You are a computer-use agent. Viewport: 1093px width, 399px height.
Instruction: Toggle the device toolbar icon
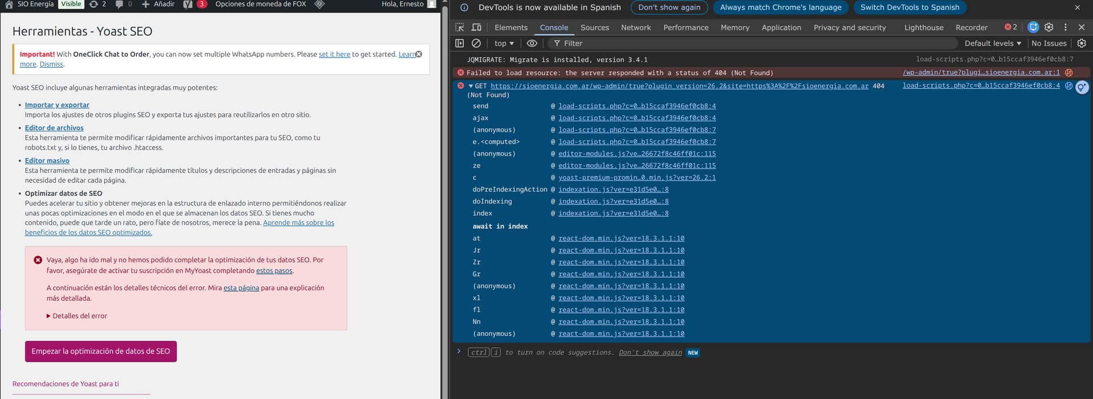click(476, 27)
